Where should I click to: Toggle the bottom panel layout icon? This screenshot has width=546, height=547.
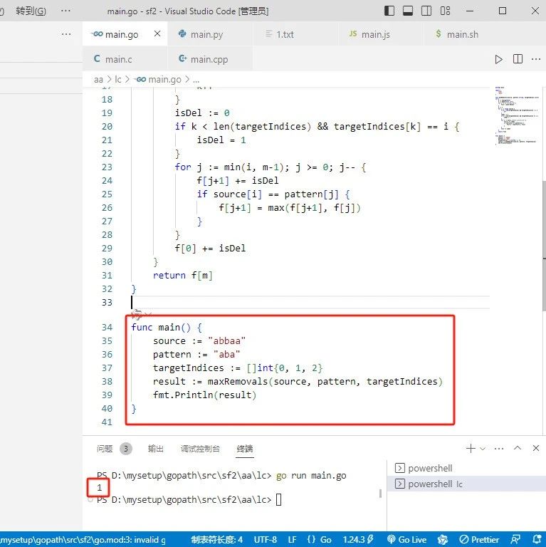(408, 11)
